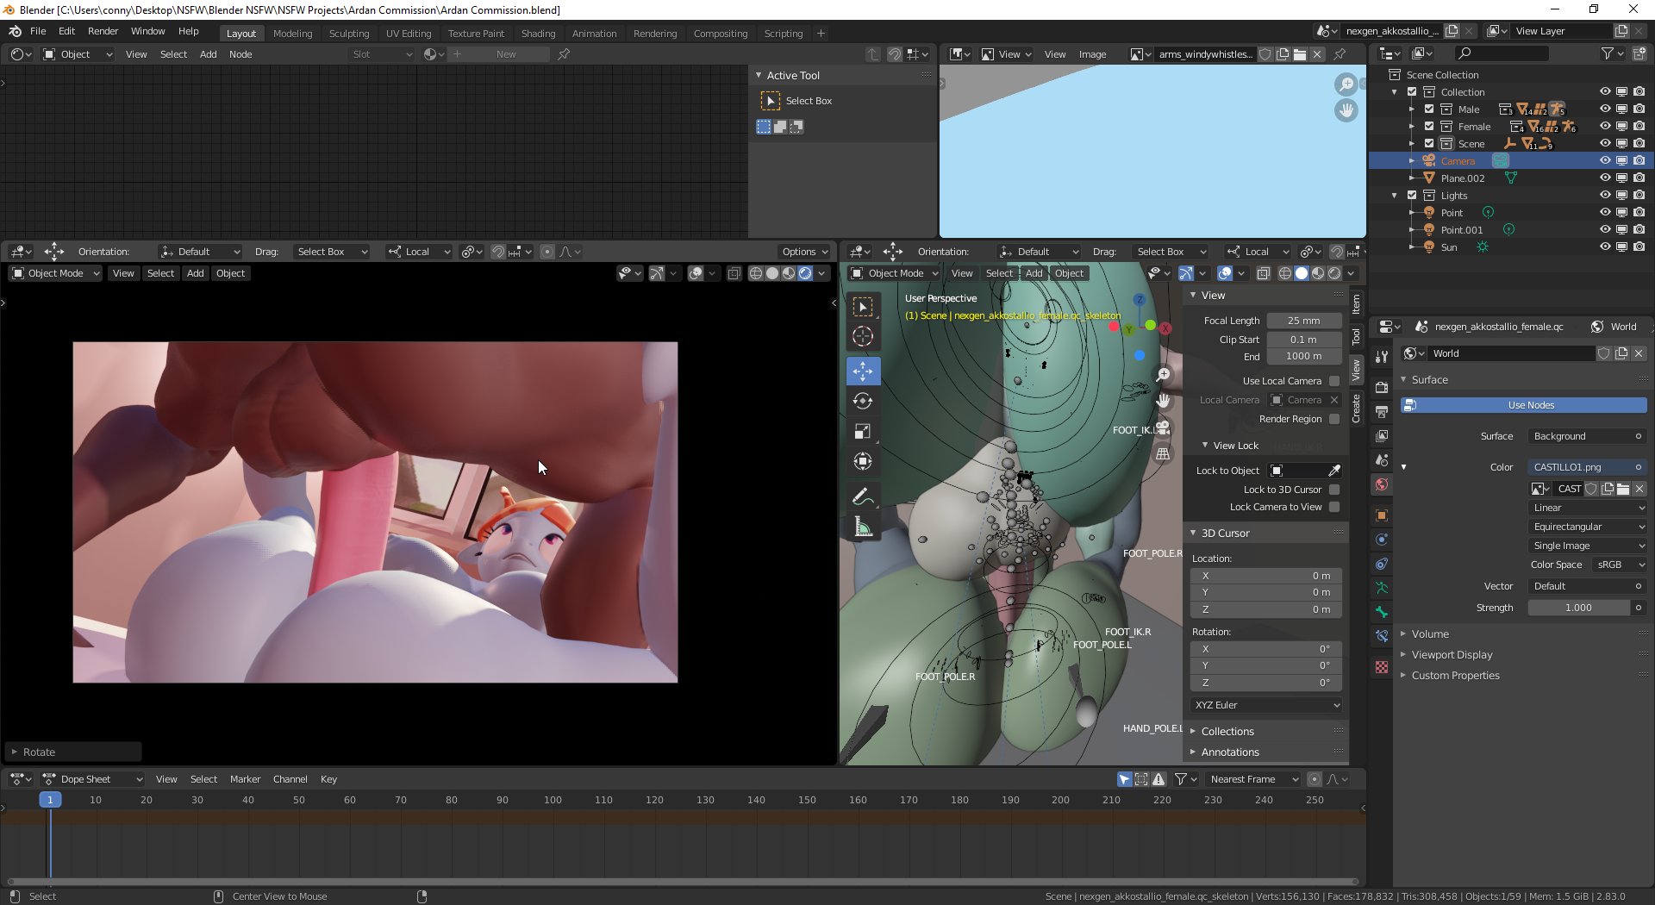This screenshot has width=1655, height=905.
Task: Enable the Use Local Camera checkbox
Action: (1334, 381)
